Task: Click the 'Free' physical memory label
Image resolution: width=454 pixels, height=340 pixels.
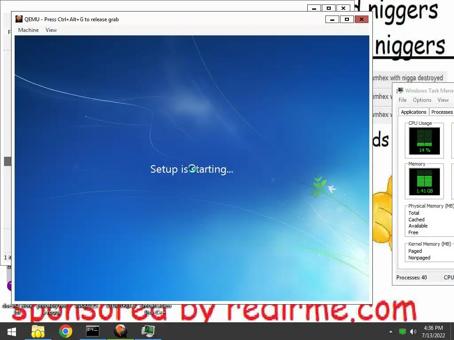Action: (x=413, y=232)
